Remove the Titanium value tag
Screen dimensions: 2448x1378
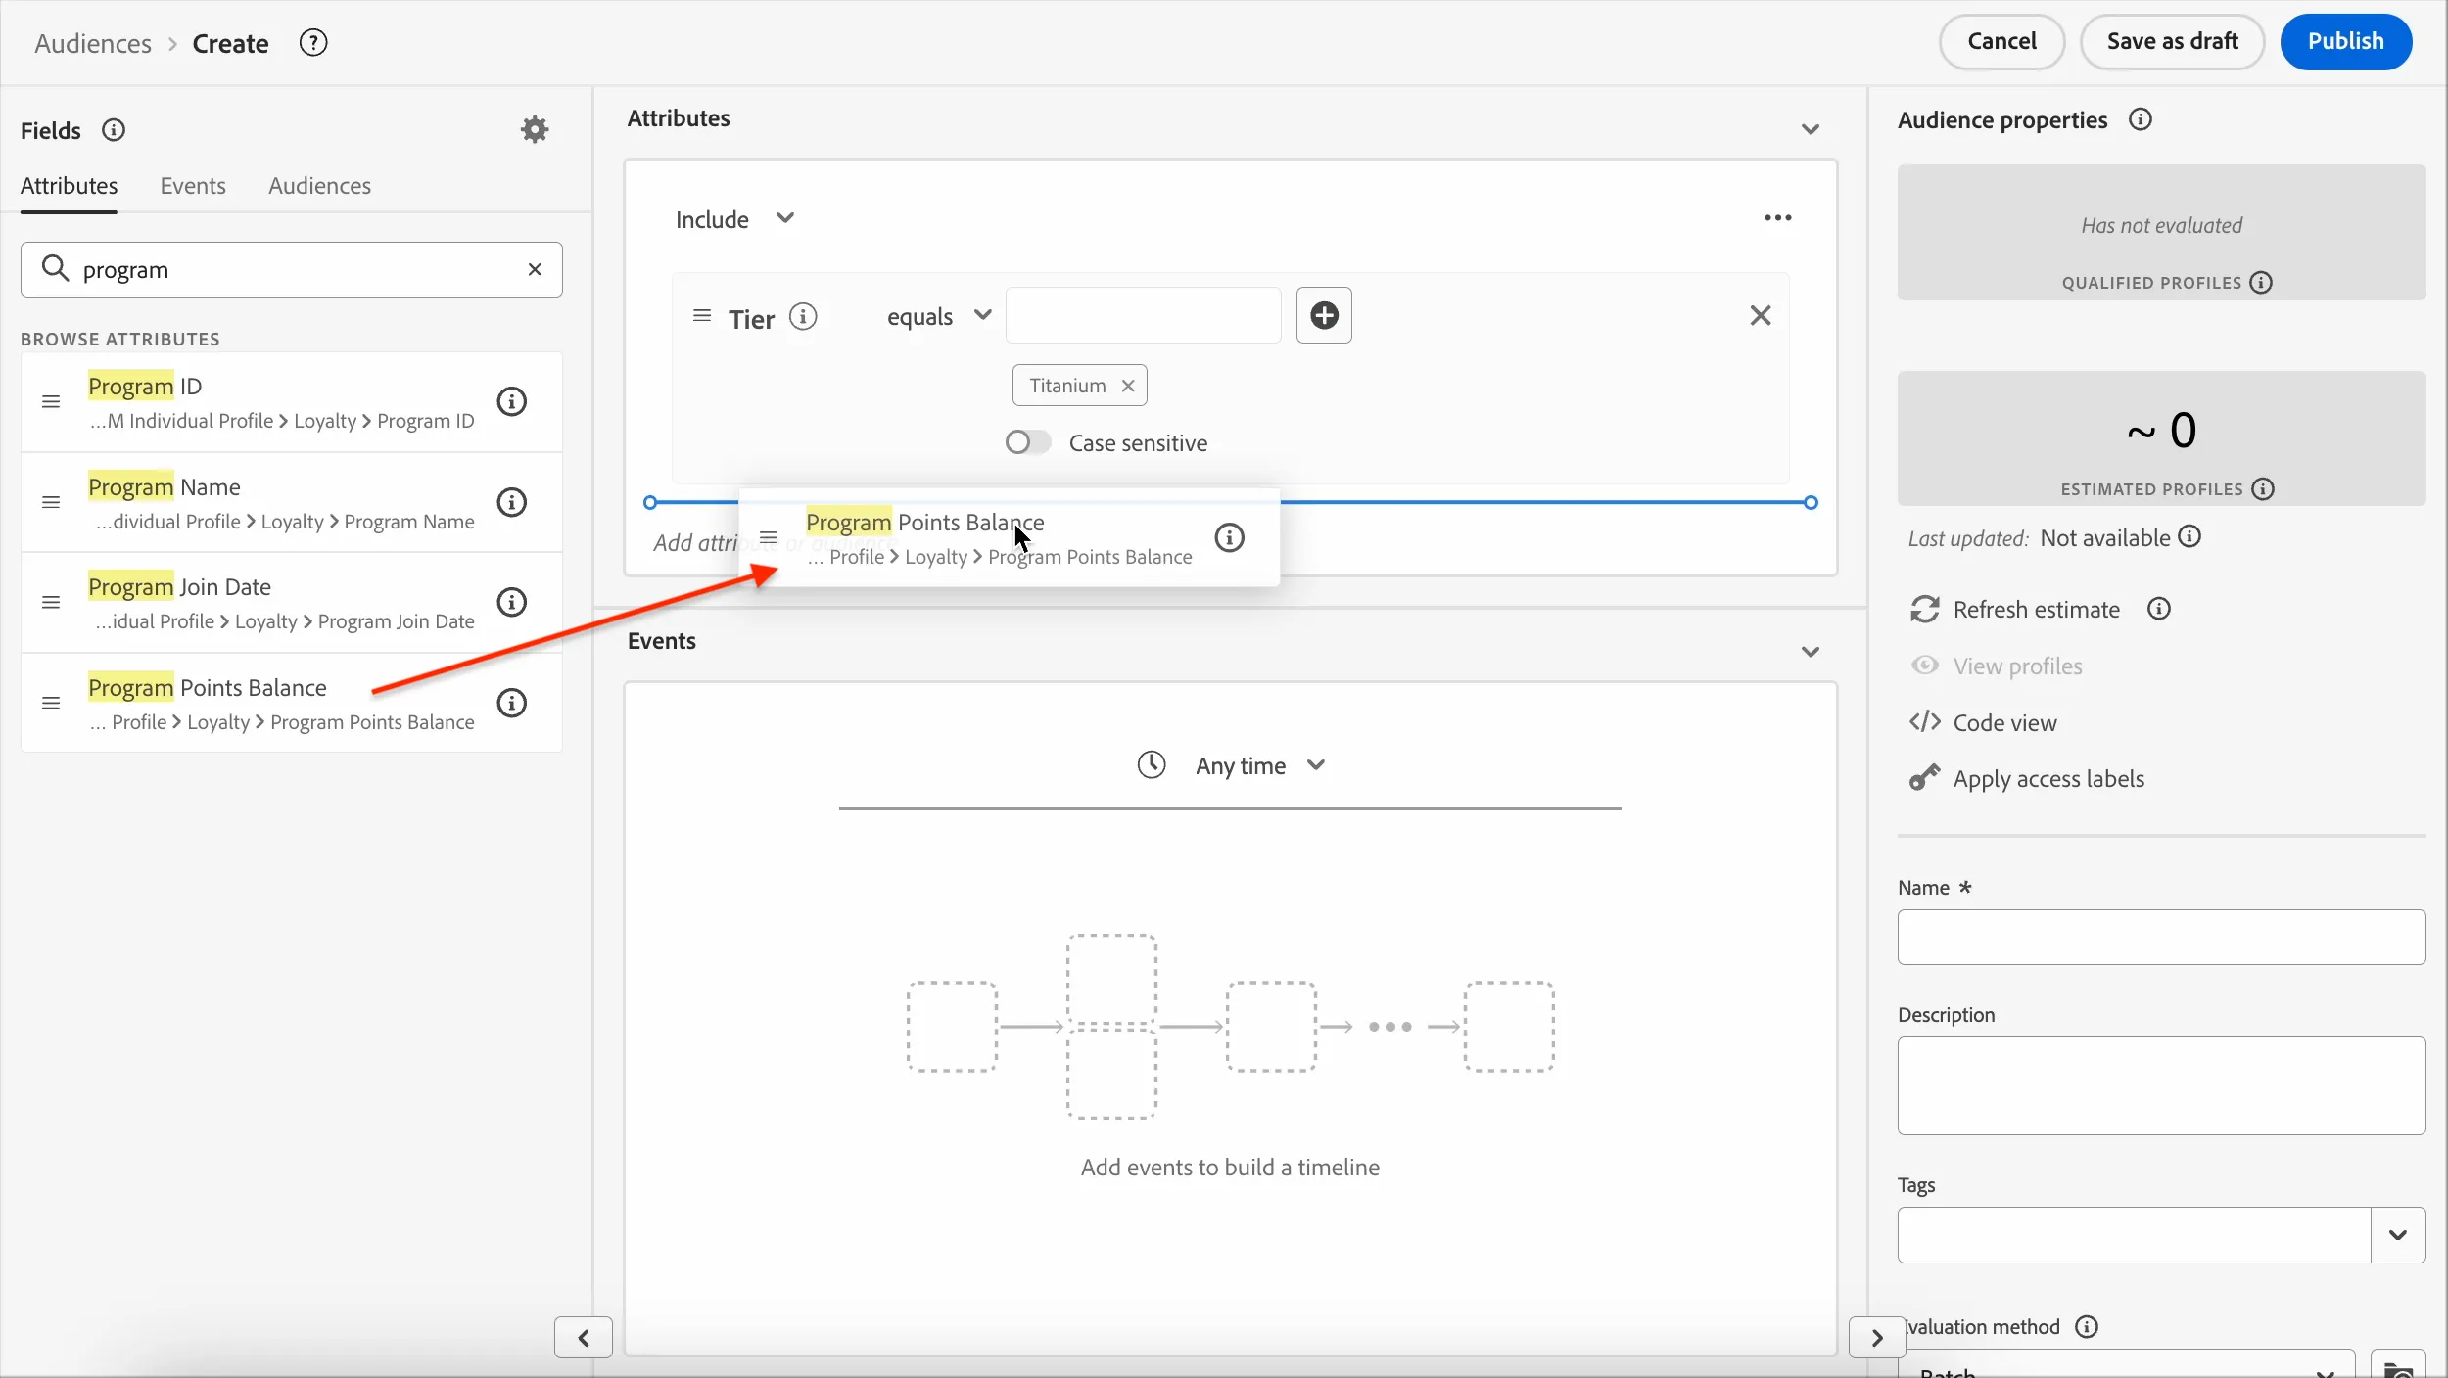[x=1128, y=386]
